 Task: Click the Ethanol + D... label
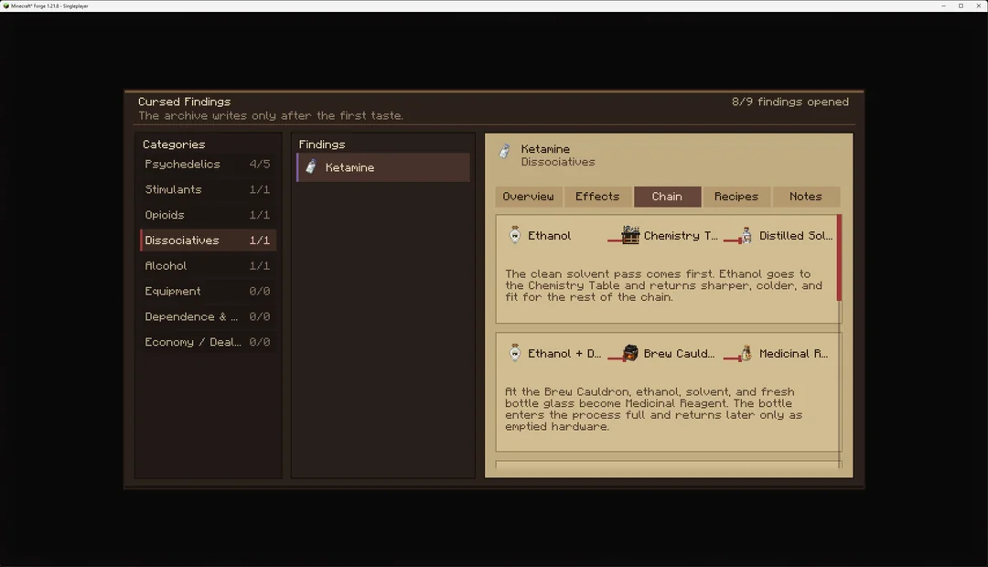(564, 353)
